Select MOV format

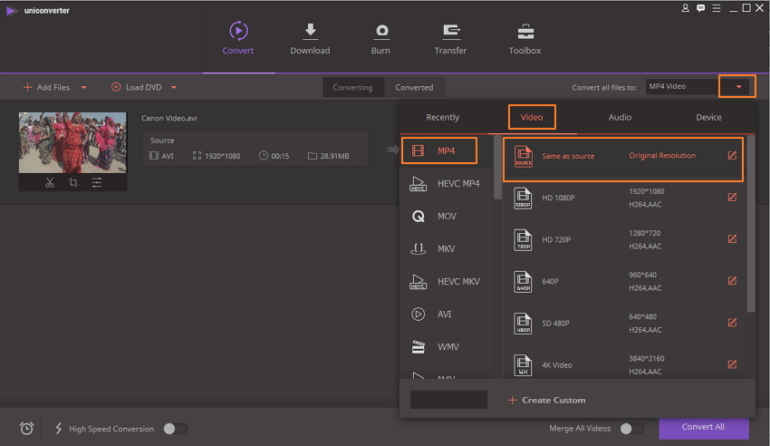(x=447, y=216)
